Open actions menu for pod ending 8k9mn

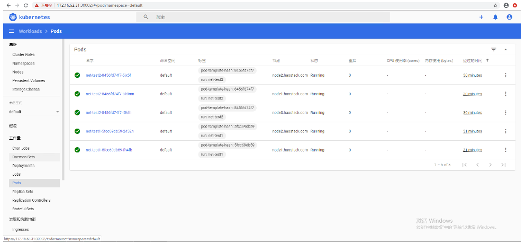[x=505, y=94]
